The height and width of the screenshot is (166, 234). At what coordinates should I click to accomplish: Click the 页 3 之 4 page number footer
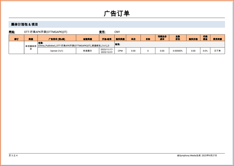[13, 155]
